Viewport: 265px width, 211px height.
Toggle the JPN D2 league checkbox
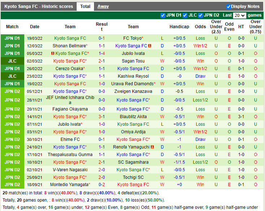(x=200, y=15)
